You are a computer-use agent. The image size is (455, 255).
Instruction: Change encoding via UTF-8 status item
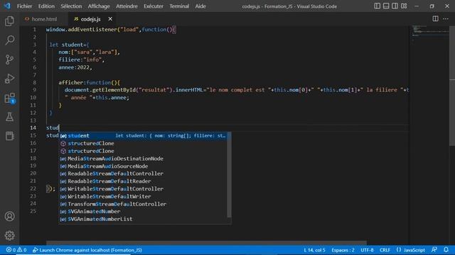pos(367,250)
